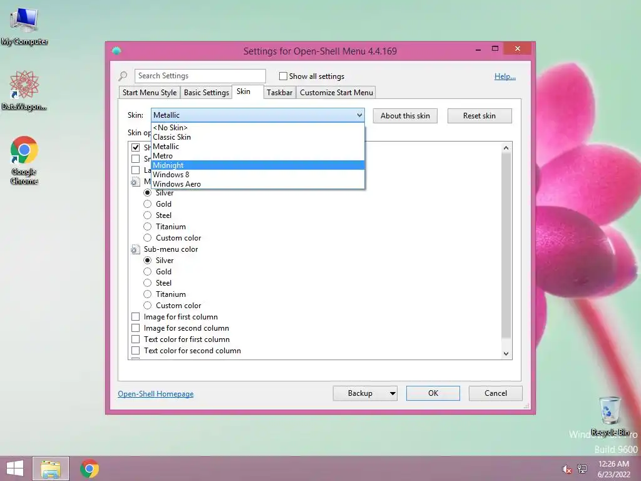The image size is (641, 481).
Task: Collapse the Skin dropdown arrow
Action: tap(359, 115)
